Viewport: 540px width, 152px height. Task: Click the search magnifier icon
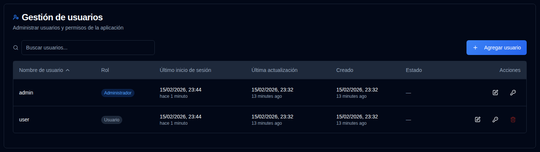16,48
